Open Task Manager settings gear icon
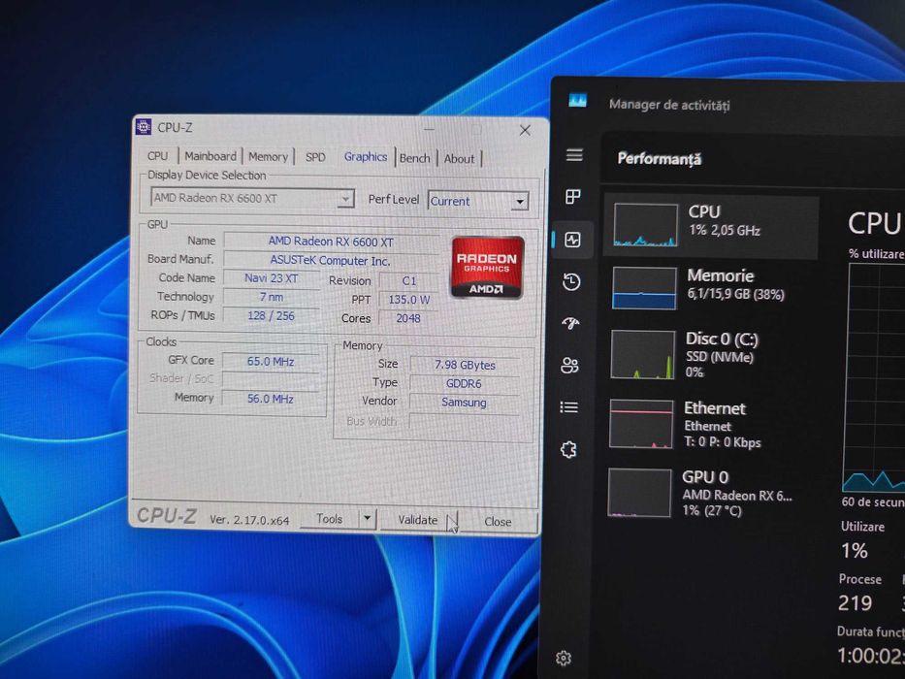Viewport: 905px width, 679px height. point(564,658)
